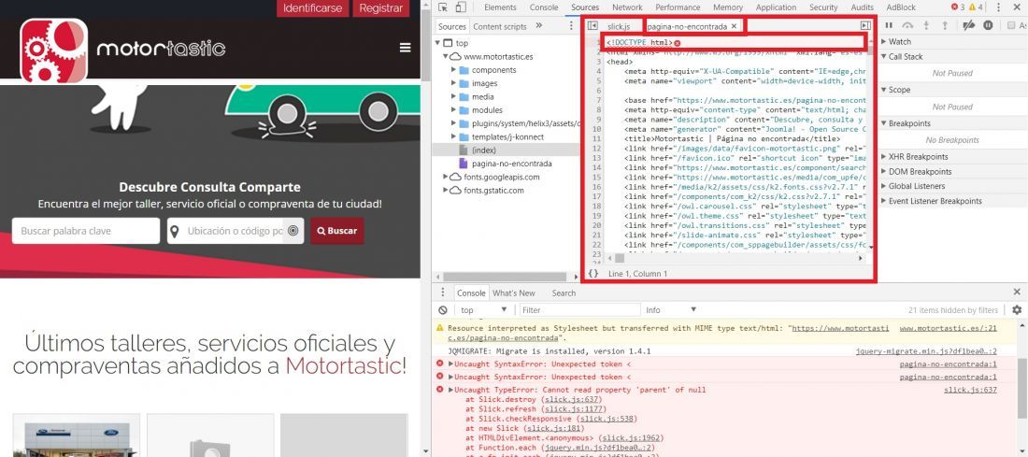Open the DevTools three-dot customize menu

click(x=999, y=7)
